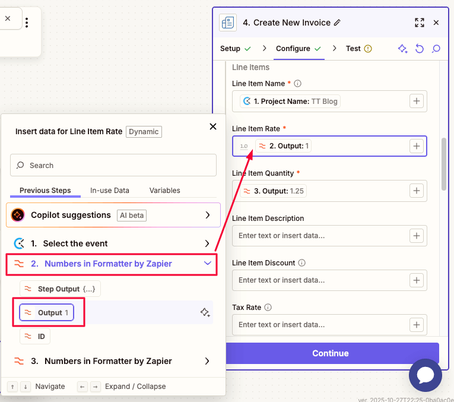Click the left arrow Collapse key hint
454x402 pixels.
tap(82, 387)
